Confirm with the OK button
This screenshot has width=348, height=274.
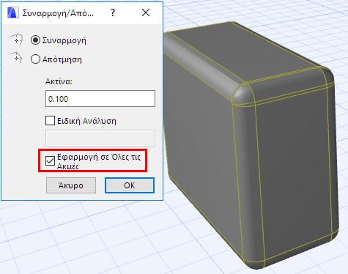click(x=130, y=185)
